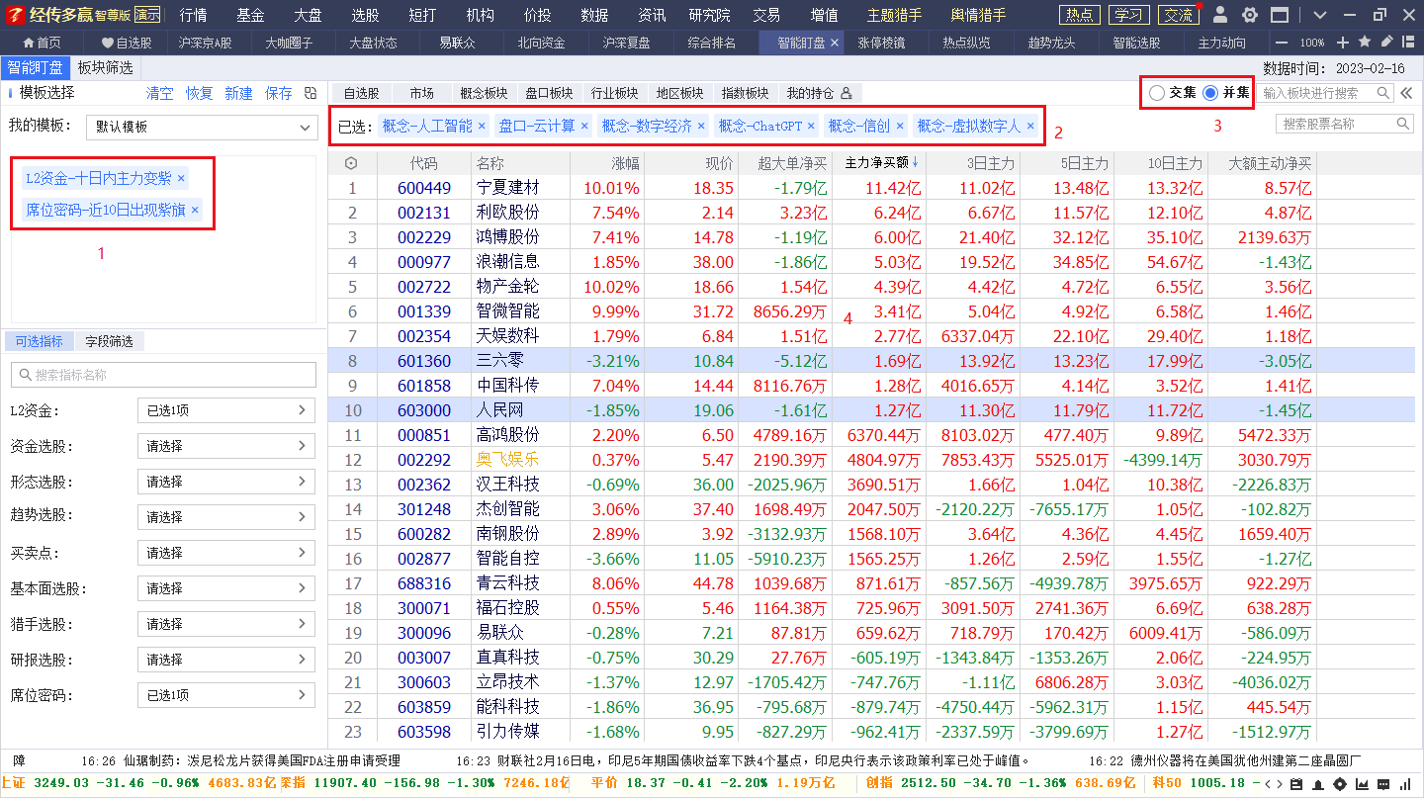Click the 热点 button
1424x798 pixels.
1080,15
